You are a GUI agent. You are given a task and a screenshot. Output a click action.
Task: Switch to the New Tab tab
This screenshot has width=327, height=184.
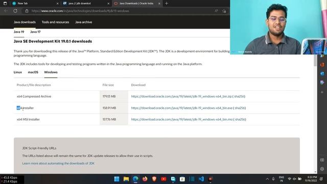[35, 4]
